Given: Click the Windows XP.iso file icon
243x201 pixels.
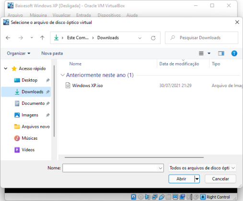Looking at the screenshot, I should [68, 86].
